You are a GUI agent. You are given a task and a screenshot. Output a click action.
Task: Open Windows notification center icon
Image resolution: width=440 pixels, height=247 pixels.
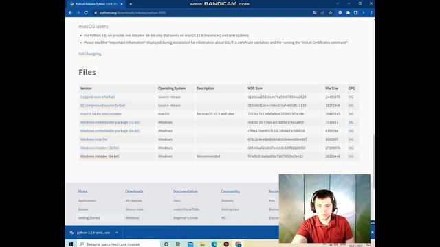tap(369, 244)
